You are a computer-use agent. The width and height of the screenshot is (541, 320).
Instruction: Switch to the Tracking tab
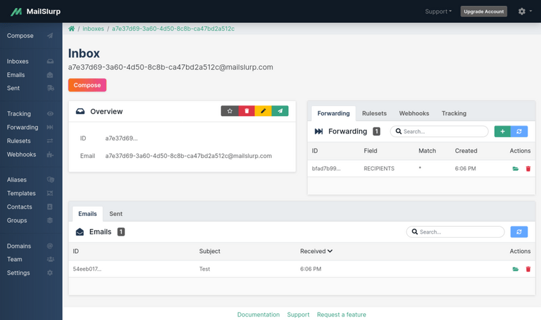[454, 113]
